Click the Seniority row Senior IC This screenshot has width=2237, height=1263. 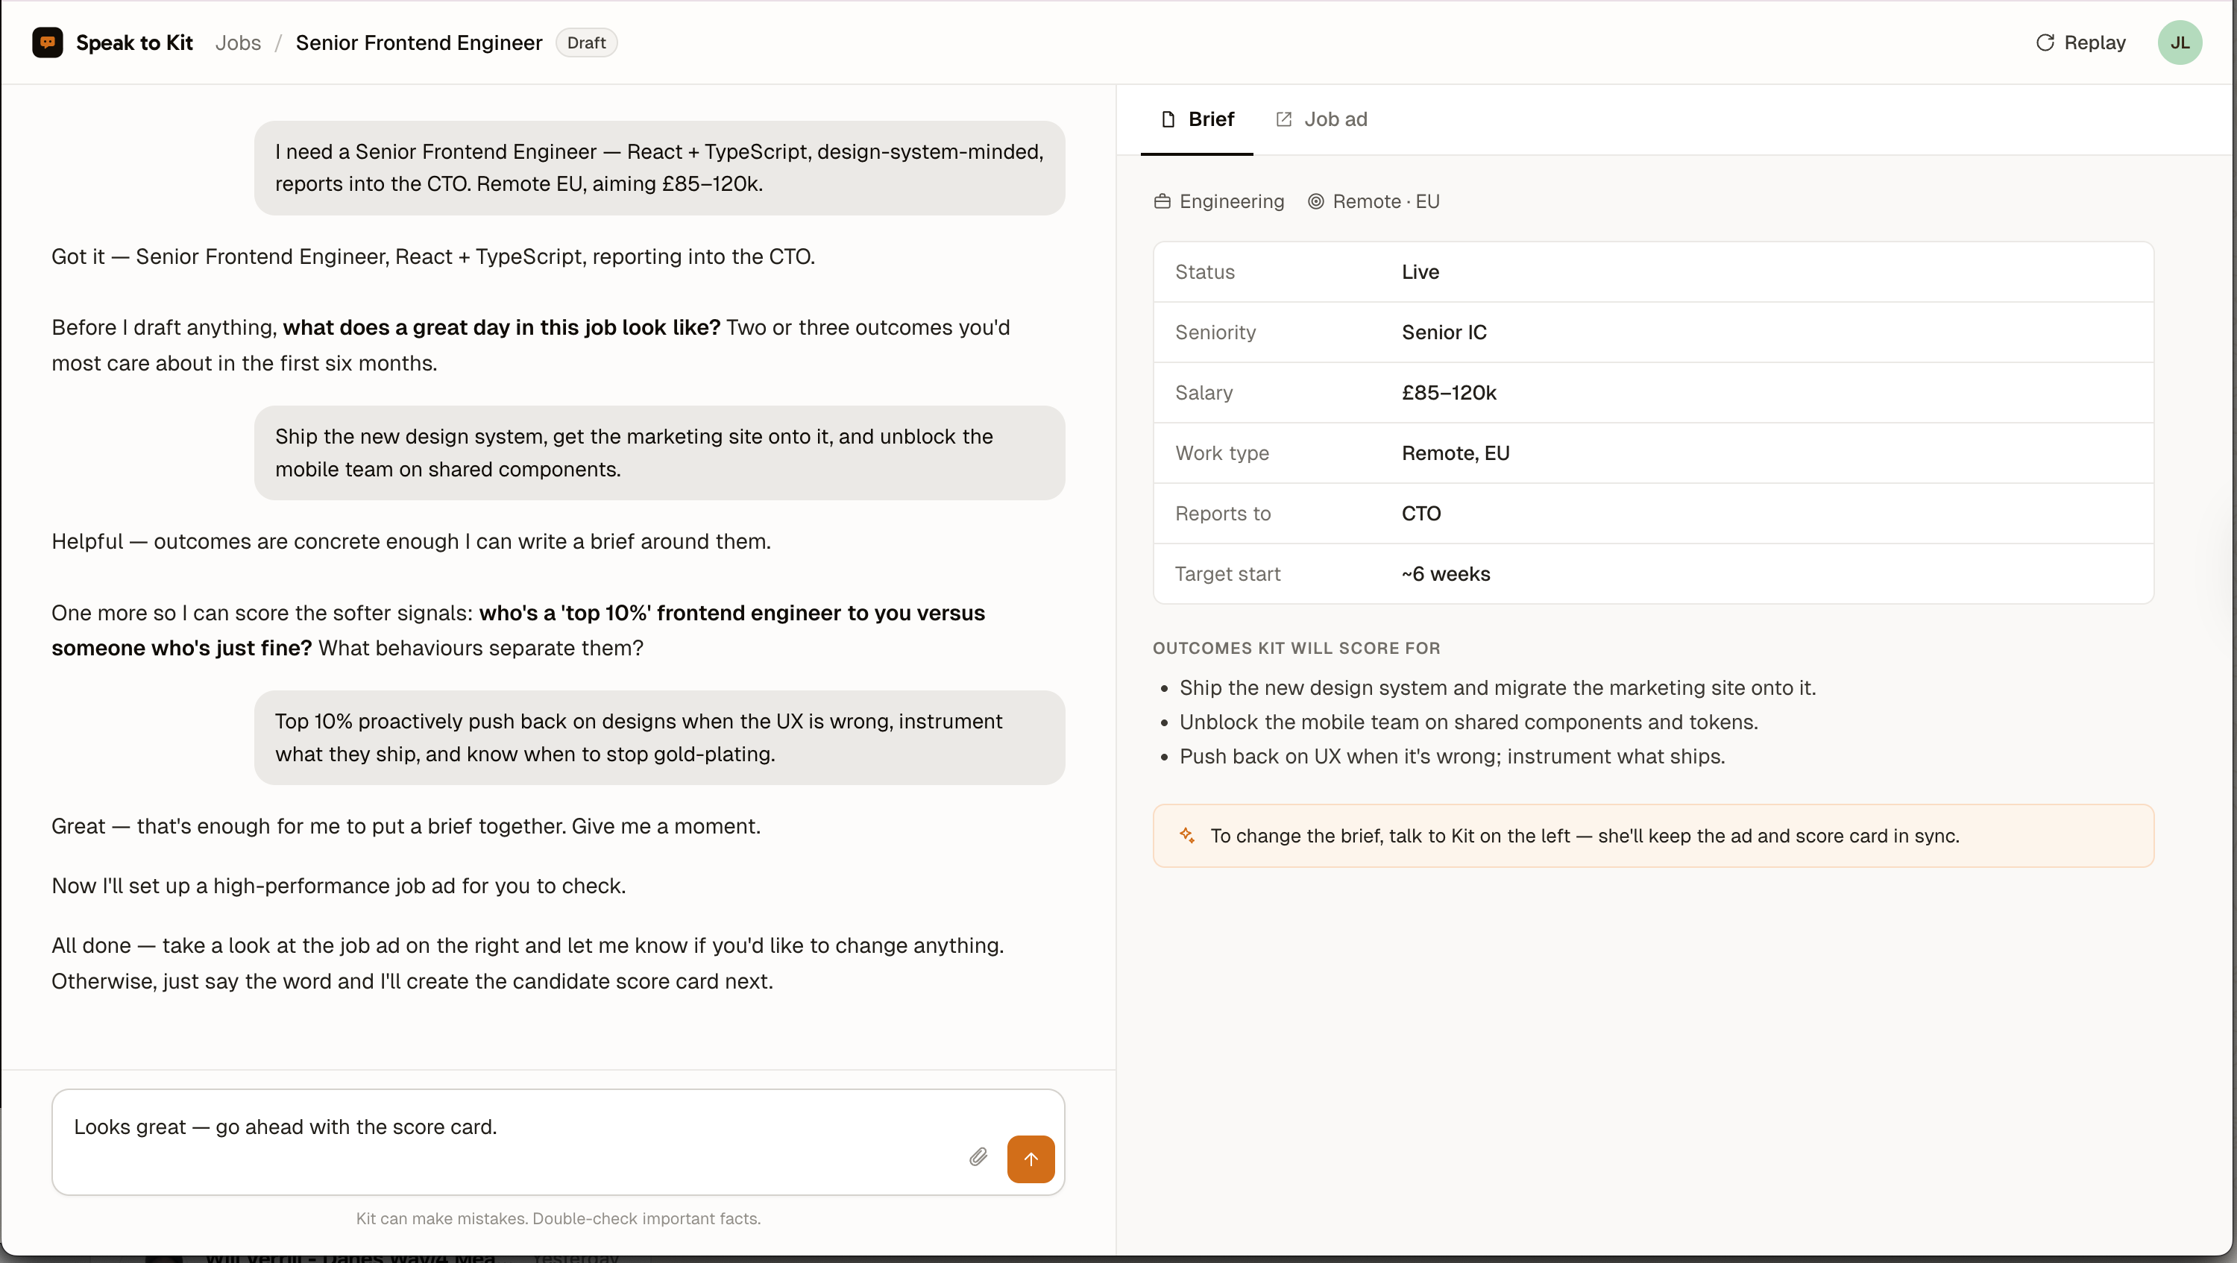pyautogui.click(x=1653, y=332)
